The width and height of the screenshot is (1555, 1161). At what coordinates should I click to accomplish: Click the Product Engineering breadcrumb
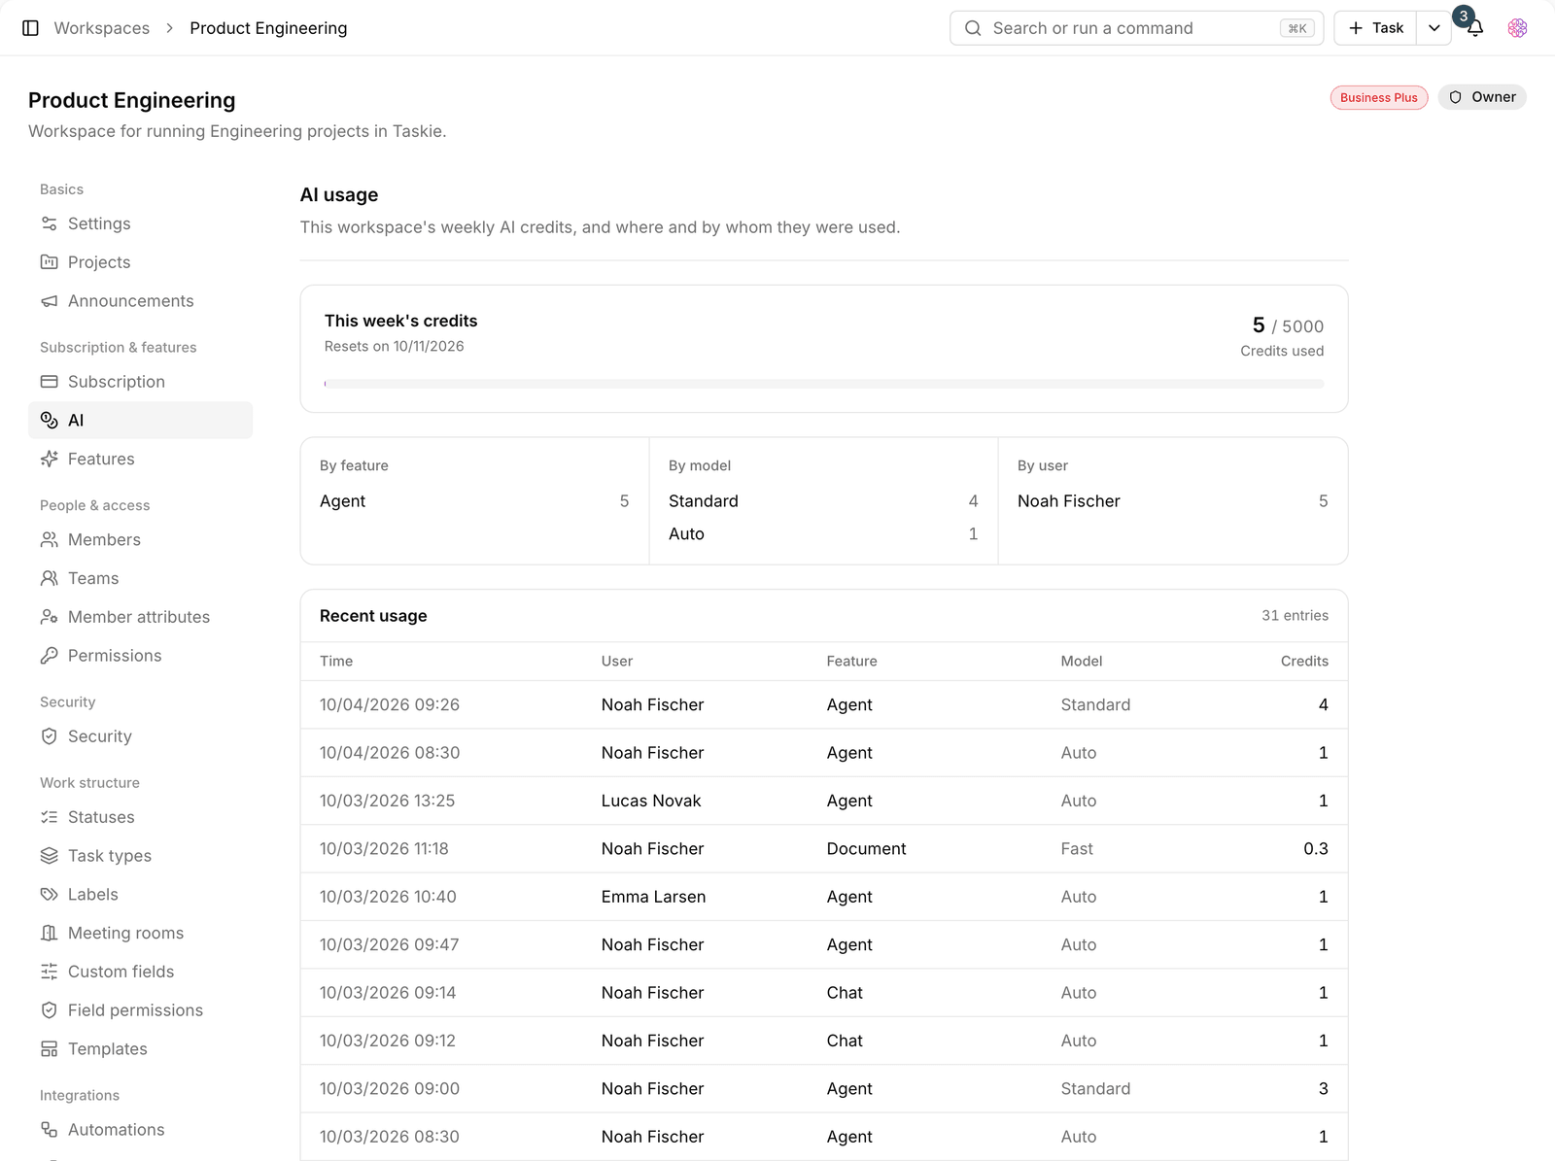point(268,28)
